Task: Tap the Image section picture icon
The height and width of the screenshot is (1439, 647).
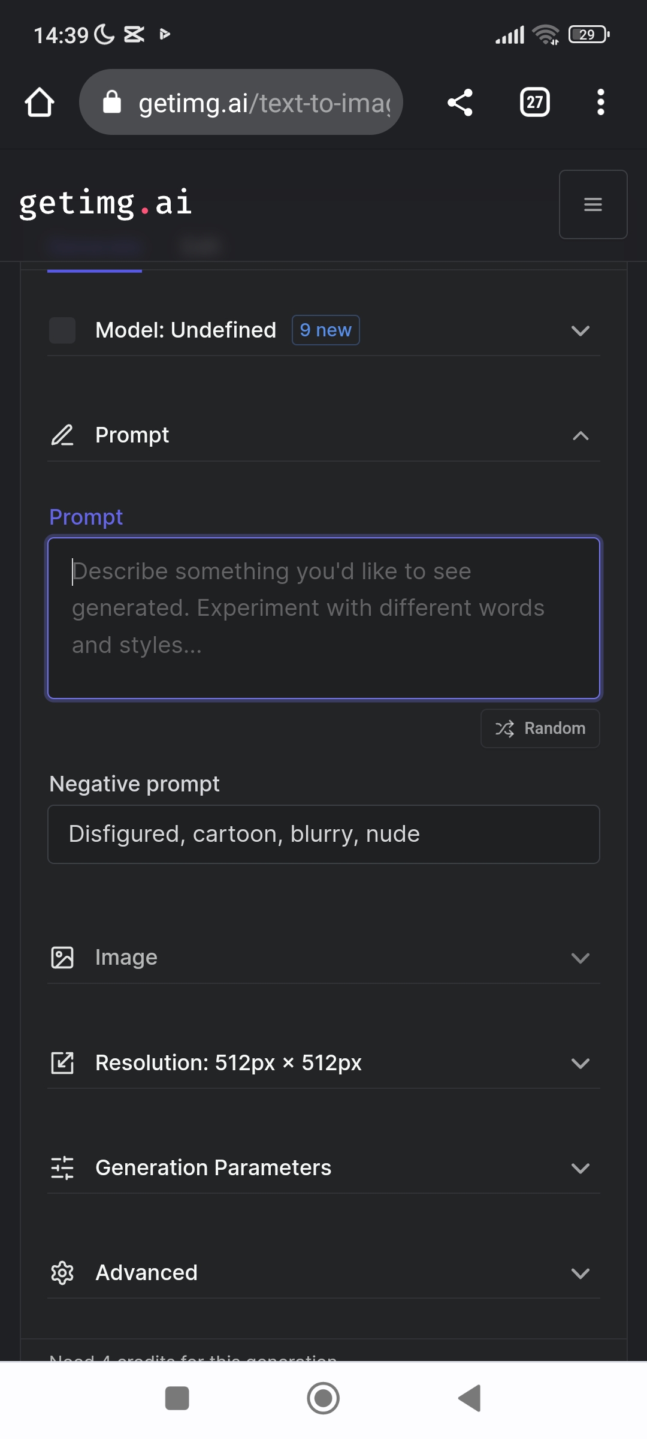Action: [x=62, y=958]
